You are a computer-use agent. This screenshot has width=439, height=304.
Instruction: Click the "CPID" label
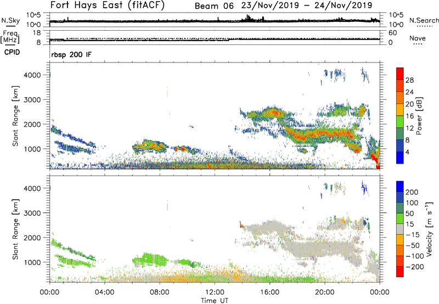tap(12, 52)
